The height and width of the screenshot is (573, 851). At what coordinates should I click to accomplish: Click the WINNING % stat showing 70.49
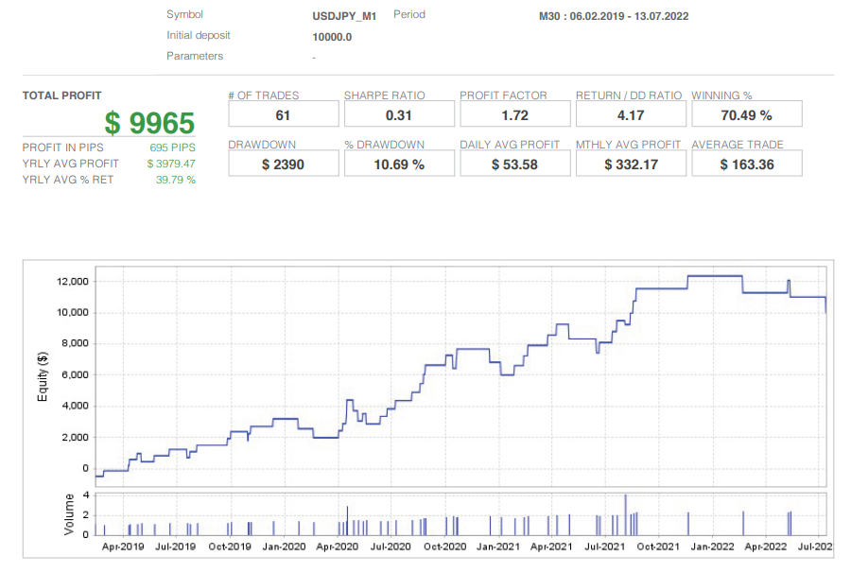tap(746, 113)
